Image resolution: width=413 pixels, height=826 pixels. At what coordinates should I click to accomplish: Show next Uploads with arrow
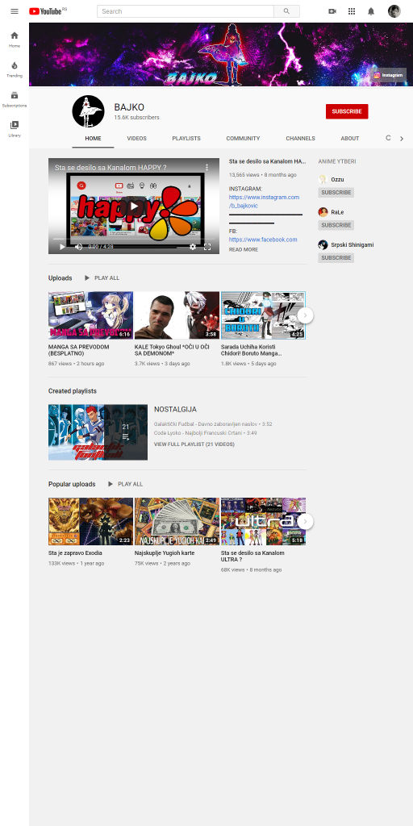click(305, 315)
